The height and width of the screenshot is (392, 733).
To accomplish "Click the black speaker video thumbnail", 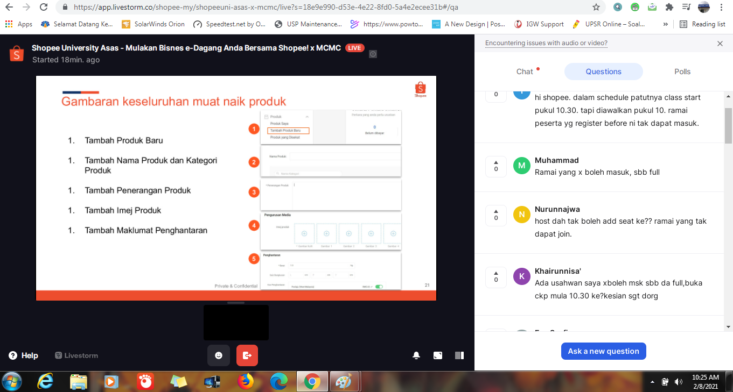I will point(236,323).
